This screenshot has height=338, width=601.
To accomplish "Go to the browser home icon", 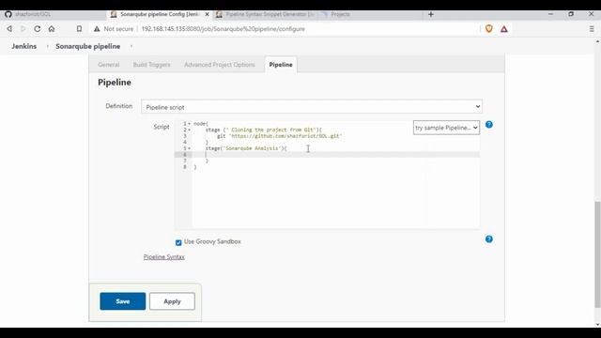I will tap(52, 29).
